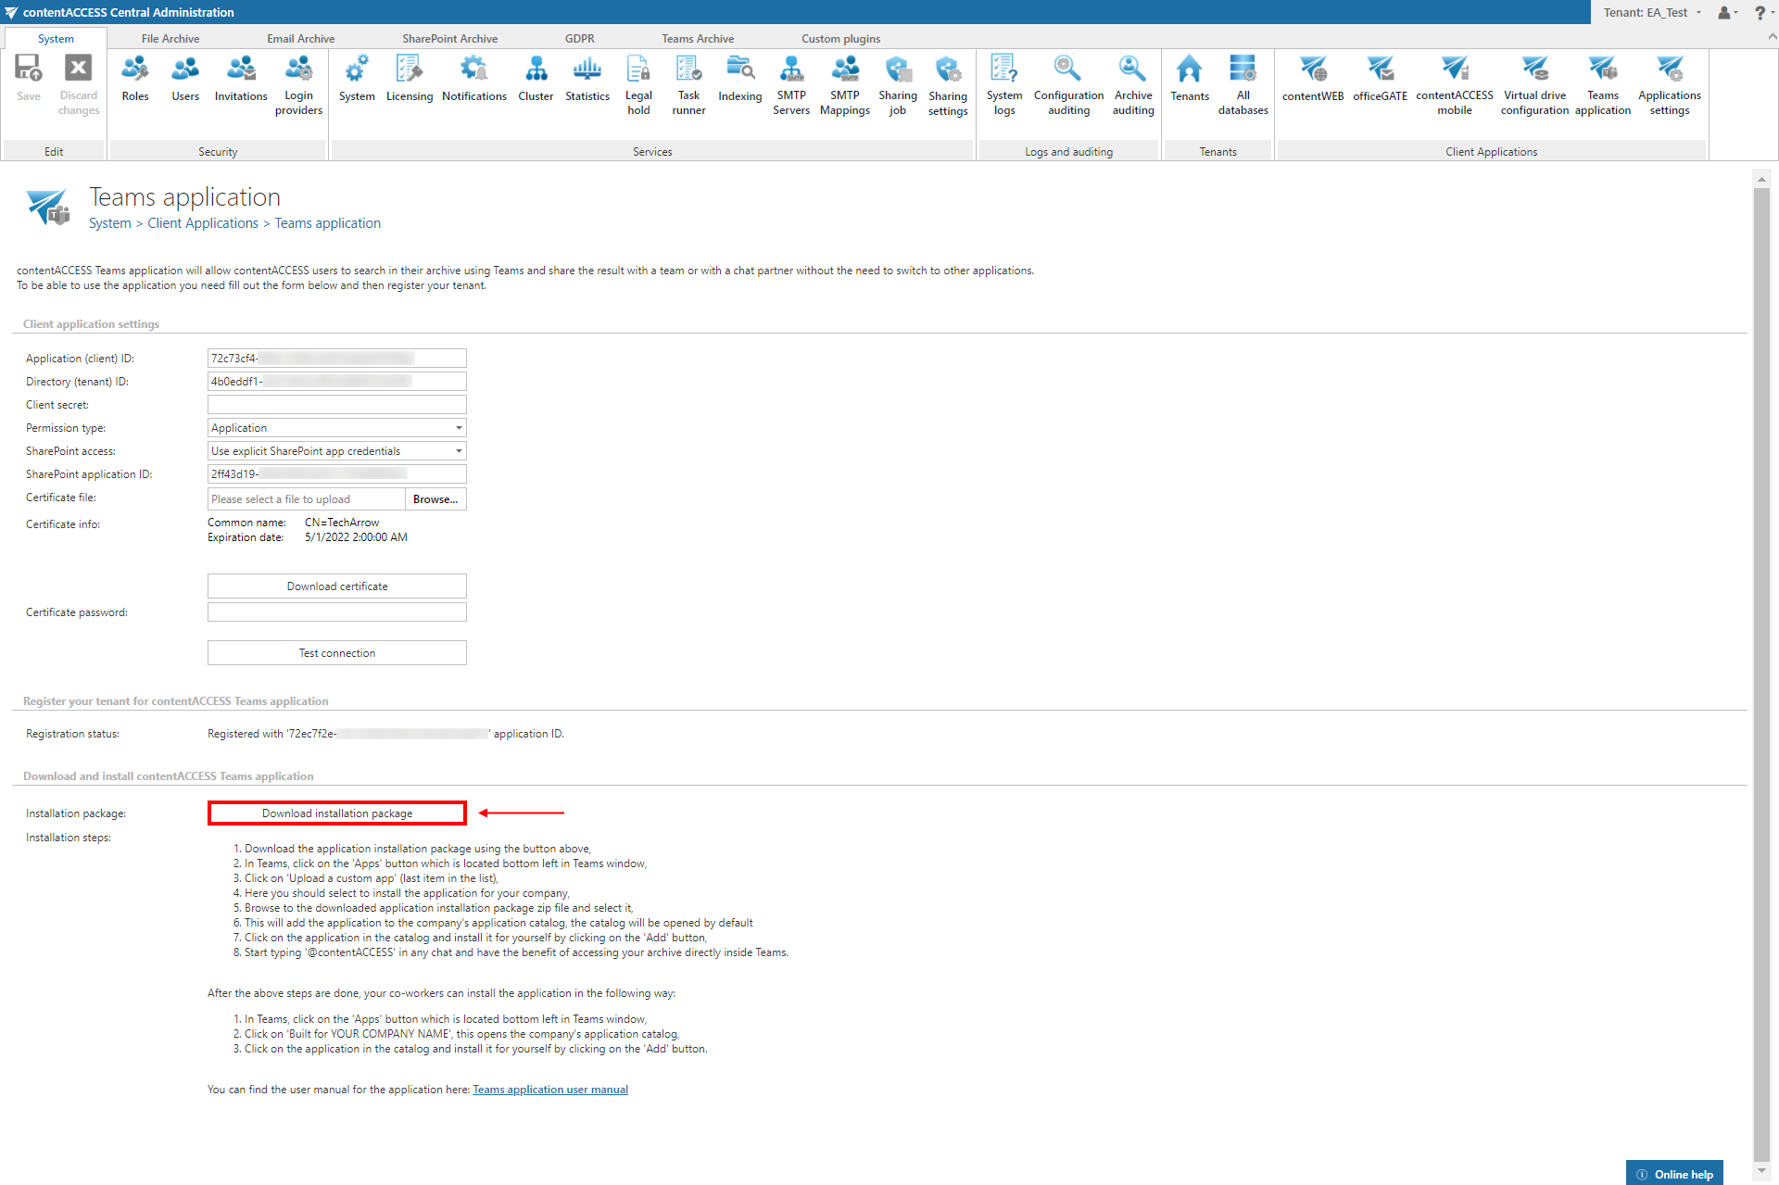1779x1185 pixels.
Task: Switch to the GDPR tab
Action: pos(579,38)
